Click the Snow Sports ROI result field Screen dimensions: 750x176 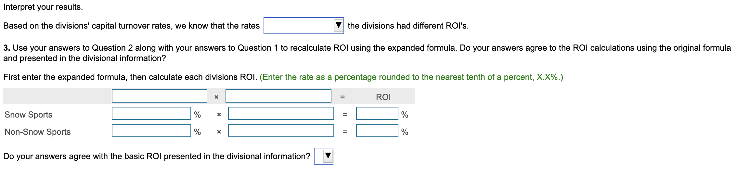(x=377, y=113)
